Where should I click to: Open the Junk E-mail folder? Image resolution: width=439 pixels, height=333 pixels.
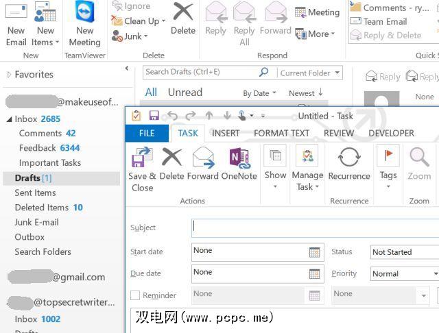36,222
